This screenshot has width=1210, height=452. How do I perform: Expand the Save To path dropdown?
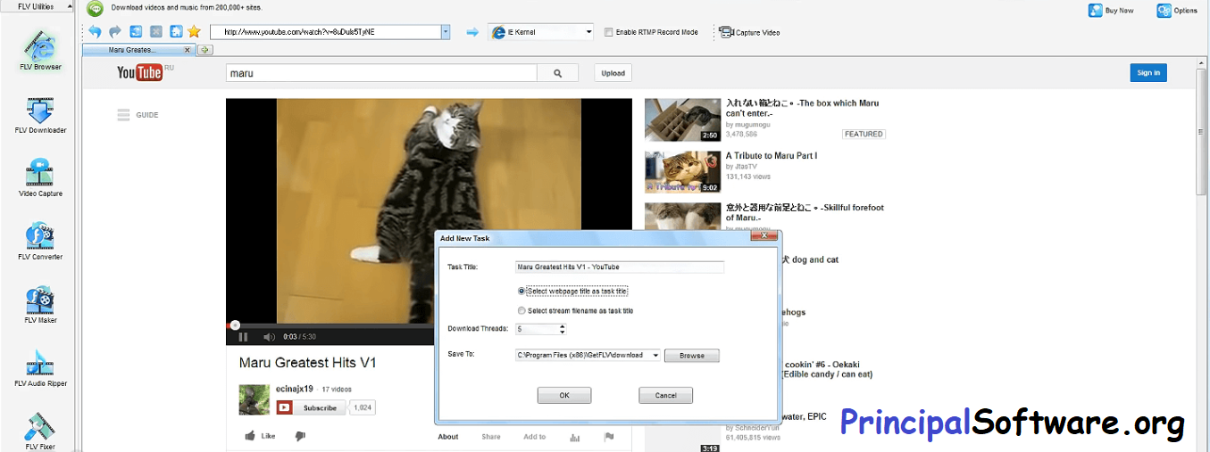click(655, 355)
